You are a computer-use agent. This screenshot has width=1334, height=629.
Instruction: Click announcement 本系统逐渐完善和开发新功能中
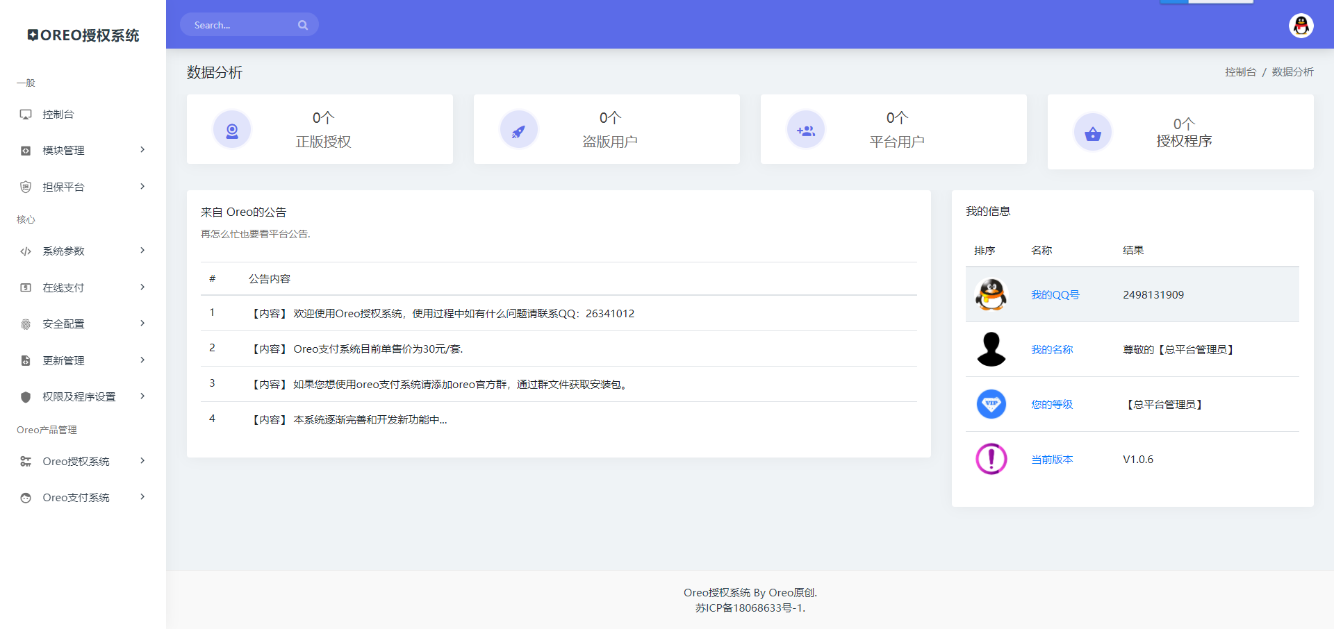pos(559,419)
